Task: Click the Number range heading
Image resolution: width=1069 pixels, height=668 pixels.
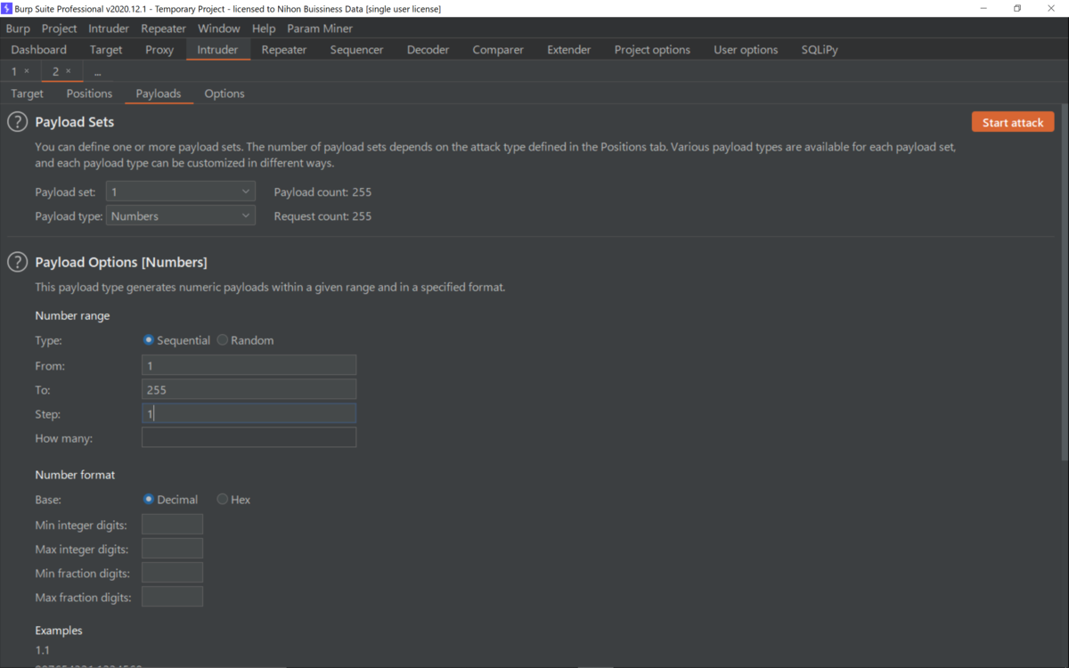Action: coord(72,315)
